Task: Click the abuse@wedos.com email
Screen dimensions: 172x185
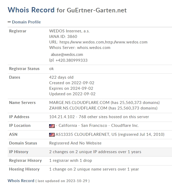Action: (x=67, y=54)
